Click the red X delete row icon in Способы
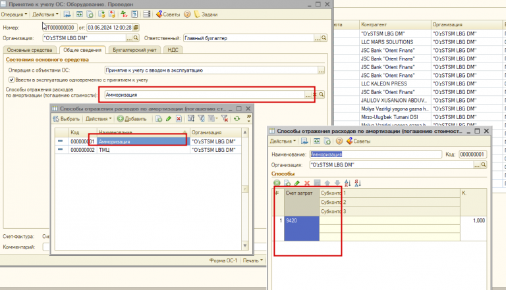506x290 pixels. tap(306, 183)
